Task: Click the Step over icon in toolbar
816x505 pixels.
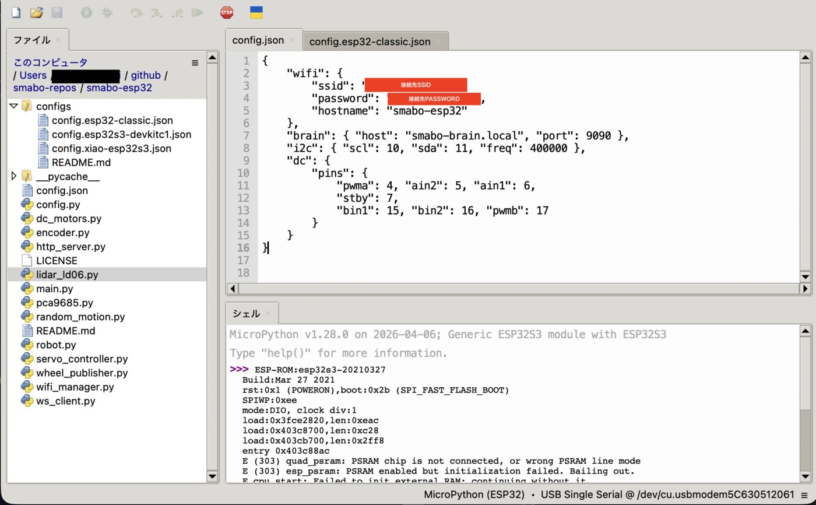Action: (x=136, y=12)
